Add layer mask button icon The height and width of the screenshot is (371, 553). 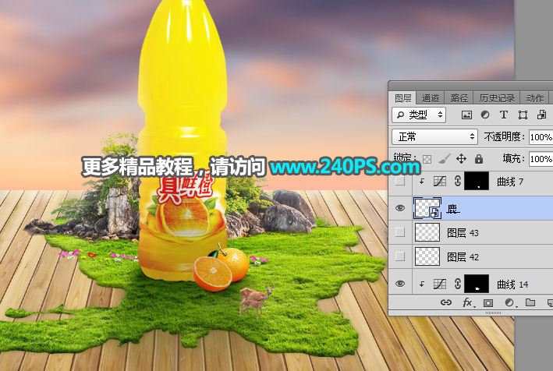click(488, 302)
